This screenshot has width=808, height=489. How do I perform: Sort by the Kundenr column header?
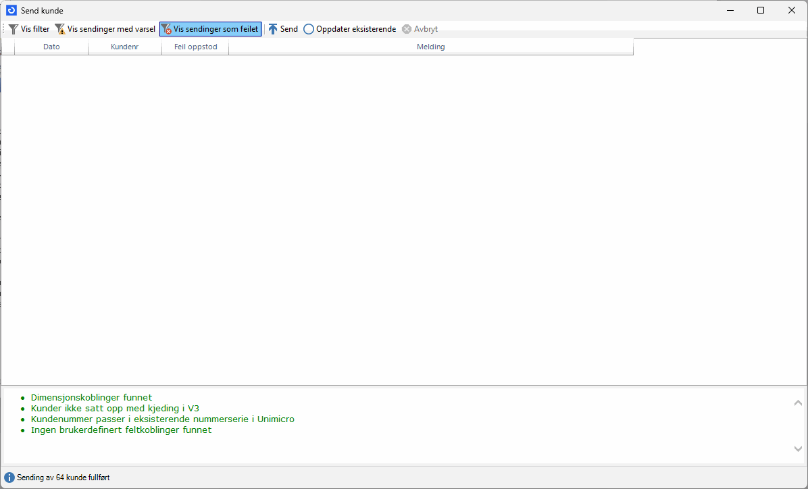tap(124, 47)
